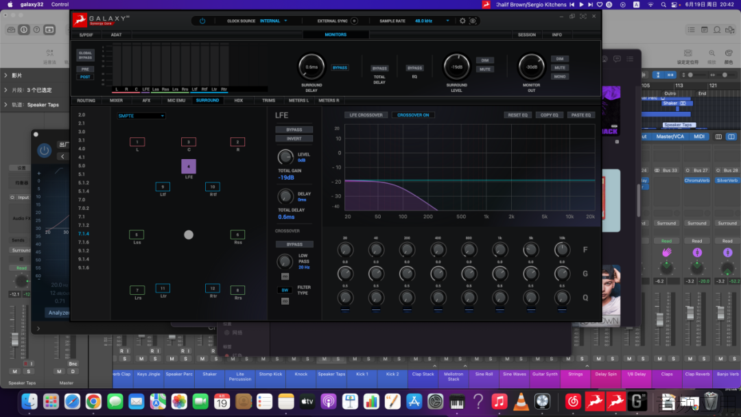Viewport: 741px width, 417px height.
Task: Select the MIC EMU tab
Action: pos(176,101)
